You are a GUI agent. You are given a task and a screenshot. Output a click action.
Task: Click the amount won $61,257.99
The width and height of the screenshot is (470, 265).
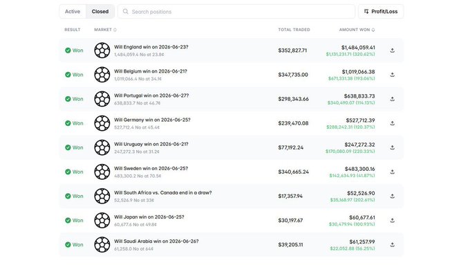362,242
